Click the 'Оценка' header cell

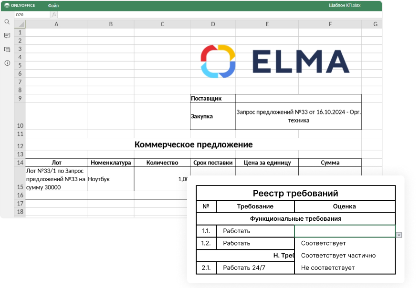pos(345,206)
